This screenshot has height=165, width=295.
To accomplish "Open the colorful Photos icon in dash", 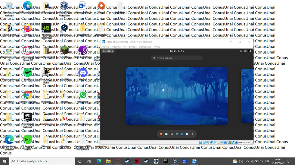I will (177, 134).
